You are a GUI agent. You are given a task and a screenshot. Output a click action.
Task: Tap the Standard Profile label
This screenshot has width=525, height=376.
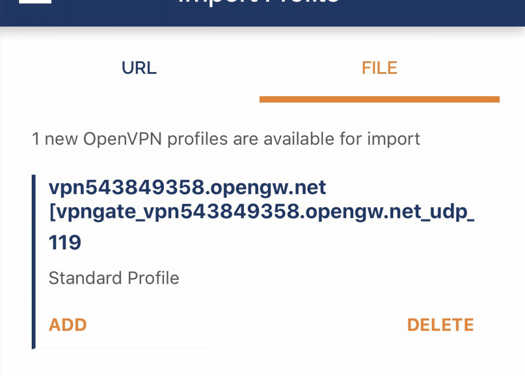[114, 278]
